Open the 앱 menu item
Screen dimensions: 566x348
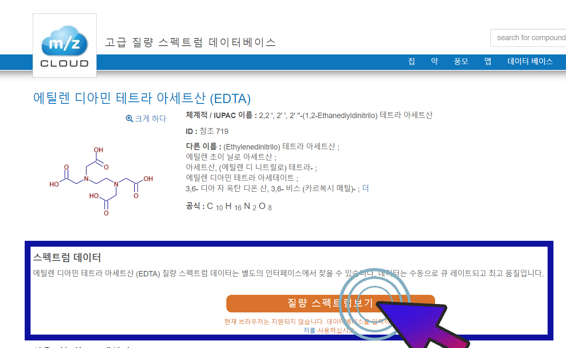pos(488,61)
